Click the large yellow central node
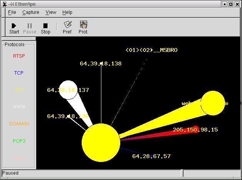 coord(101,142)
